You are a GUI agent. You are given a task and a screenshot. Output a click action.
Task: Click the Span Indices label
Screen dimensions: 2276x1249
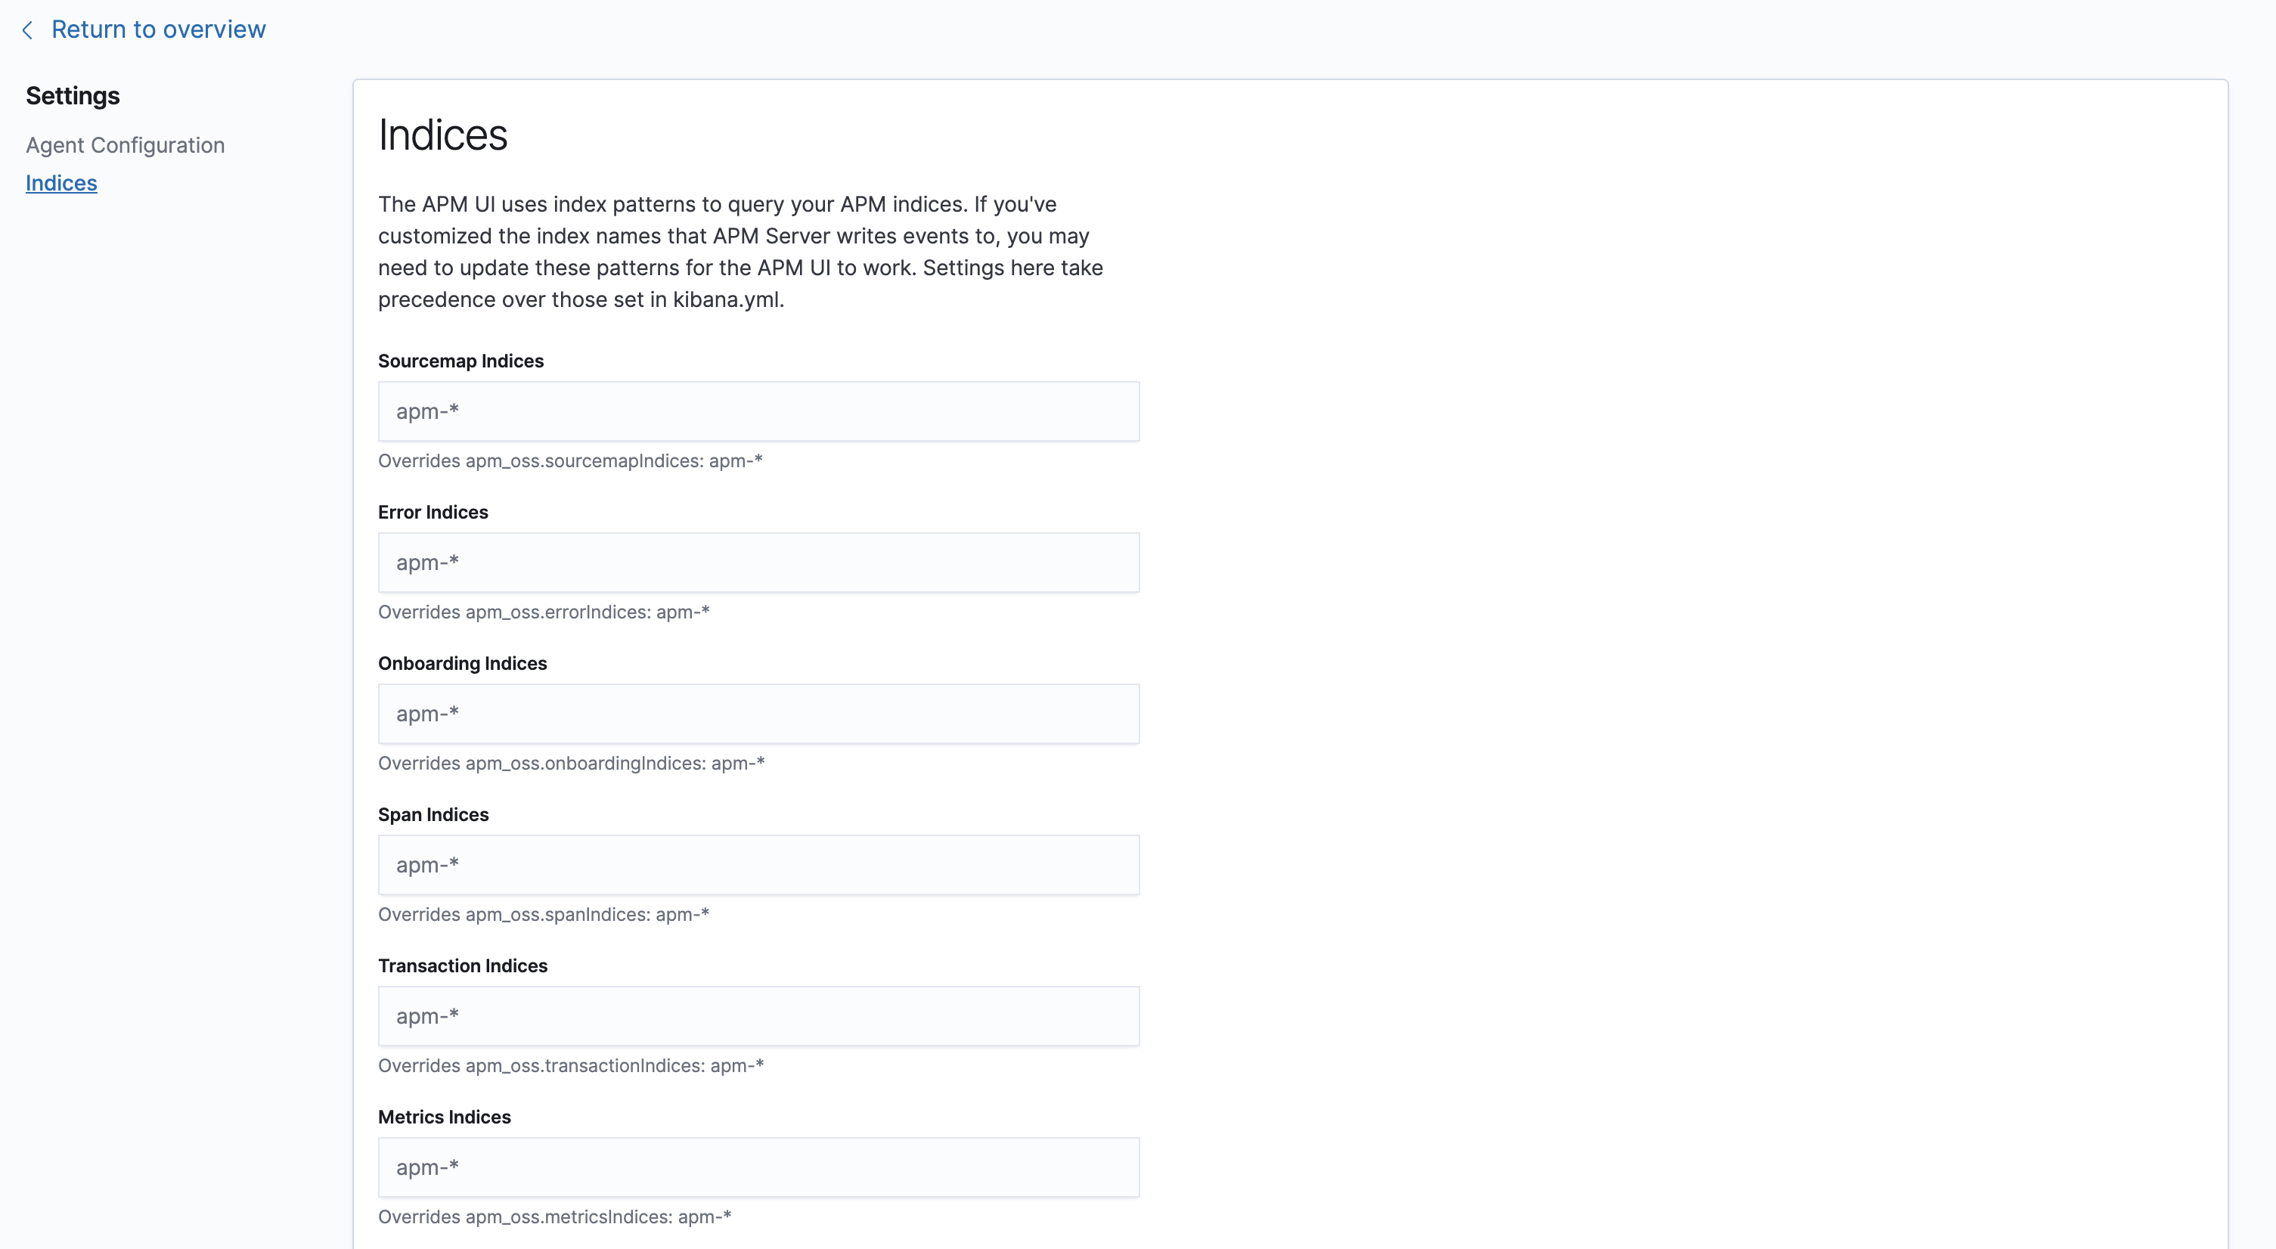click(x=433, y=814)
